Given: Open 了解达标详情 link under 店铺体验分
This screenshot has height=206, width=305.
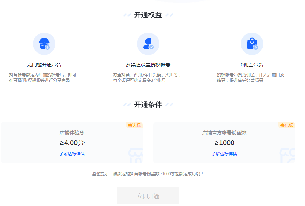Looking at the screenshot, I should (72, 154).
